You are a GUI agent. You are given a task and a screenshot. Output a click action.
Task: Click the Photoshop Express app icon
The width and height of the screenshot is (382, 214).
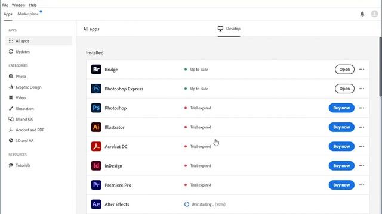96,89
